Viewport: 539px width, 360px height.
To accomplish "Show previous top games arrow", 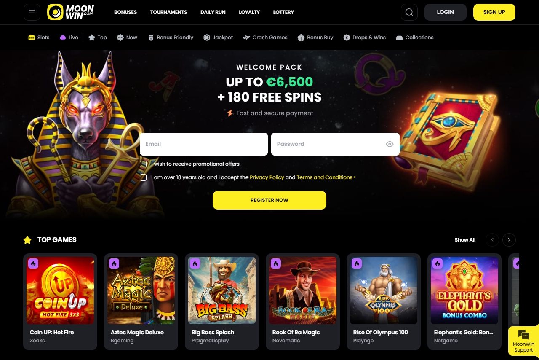I will point(492,240).
